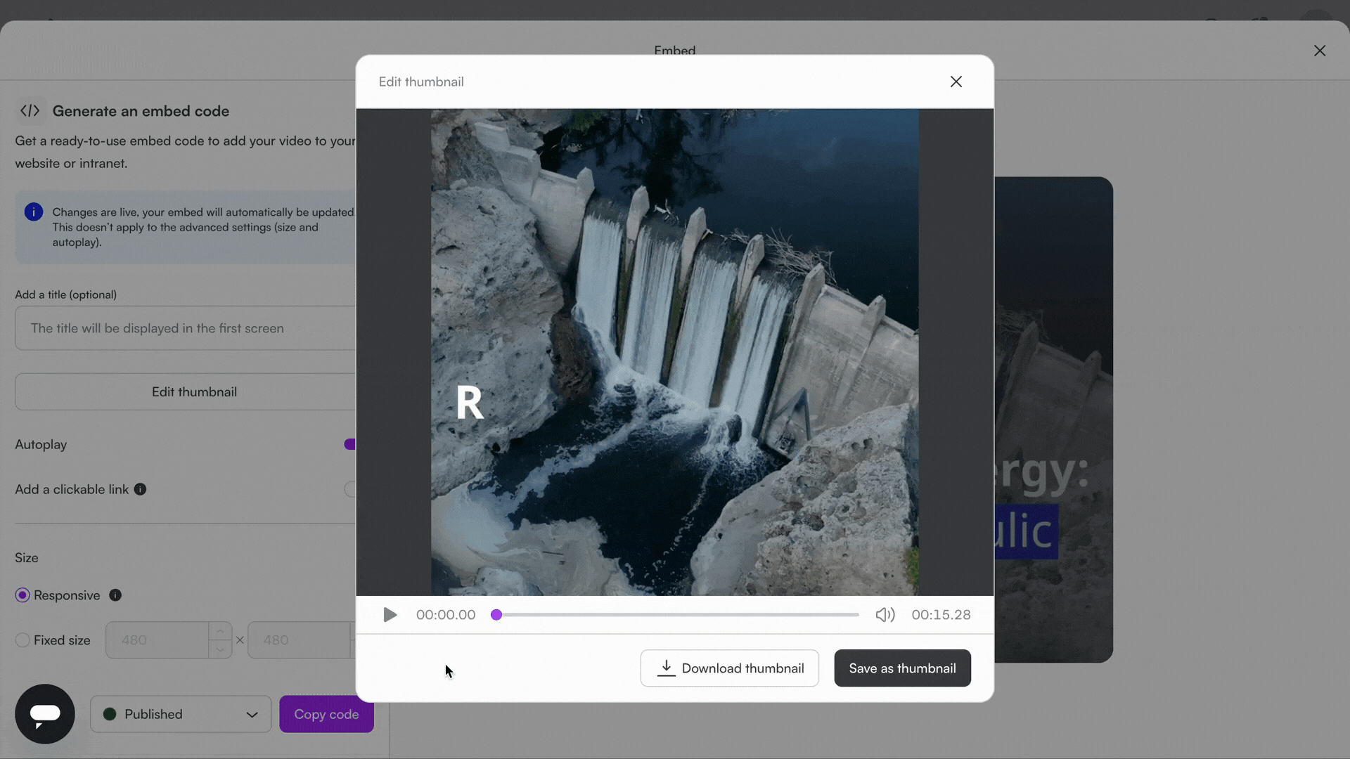Viewport: 1350px width, 759px height.
Task: Click the embed code brackets icon
Action: pyautogui.click(x=30, y=111)
